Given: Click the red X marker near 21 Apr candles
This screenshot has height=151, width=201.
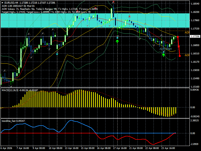Looking at the screenshot, I should pyautogui.click(x=129, y=16).
